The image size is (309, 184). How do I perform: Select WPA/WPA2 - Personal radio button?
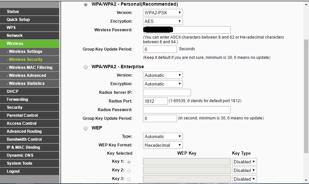86,4
